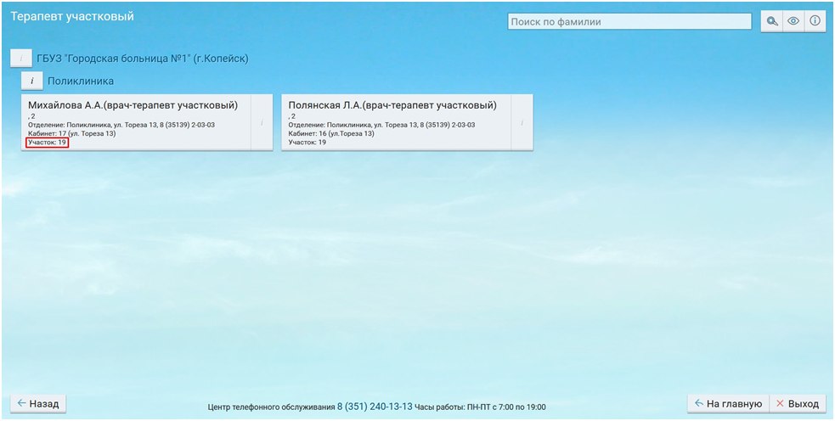
Task: Click call center number 8 (351) 240-13-13
Action: point(375,407)
